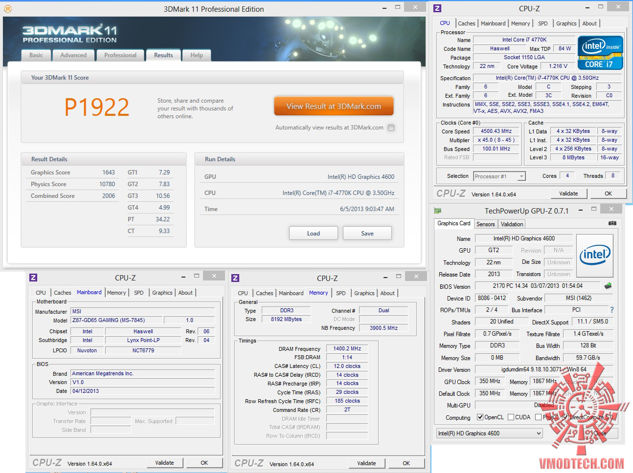This screenshot has height=473, width=633.
Task: Open Mainboard tab in the processor CPU-Z window
Action: click(x=493, y=23)
